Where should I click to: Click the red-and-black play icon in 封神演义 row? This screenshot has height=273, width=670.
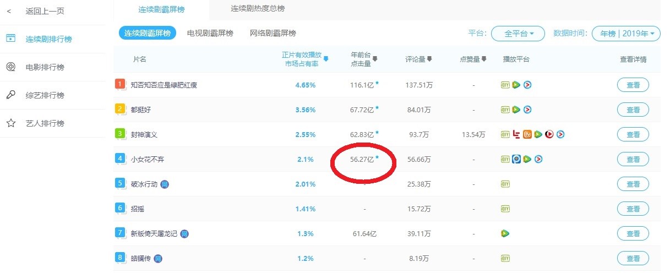[x=549, y=134]
